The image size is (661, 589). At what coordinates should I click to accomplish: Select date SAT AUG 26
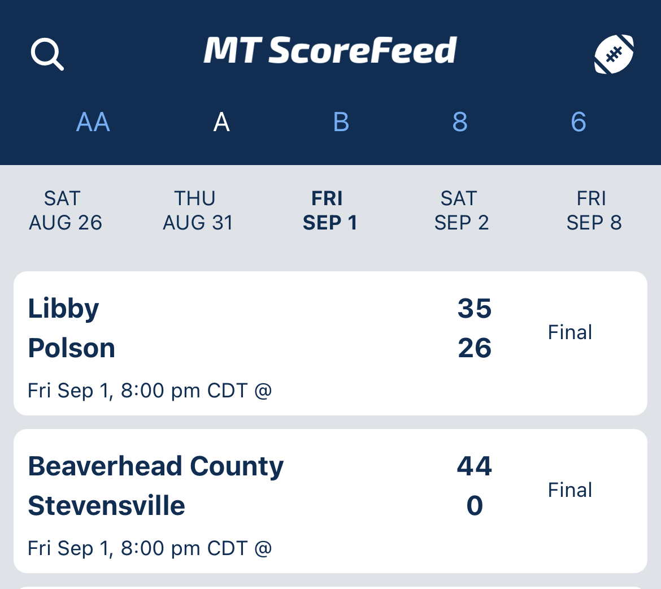coord(66,210)
